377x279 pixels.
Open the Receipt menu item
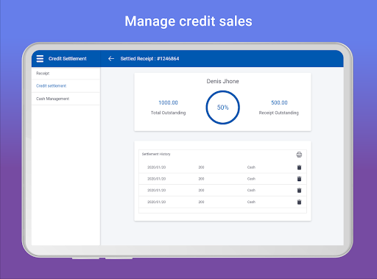(x=66, y=74)
